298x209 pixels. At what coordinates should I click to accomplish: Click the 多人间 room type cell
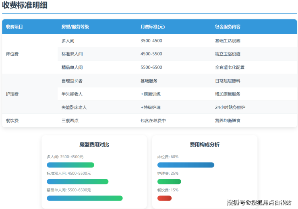click(x=68, y=41)
